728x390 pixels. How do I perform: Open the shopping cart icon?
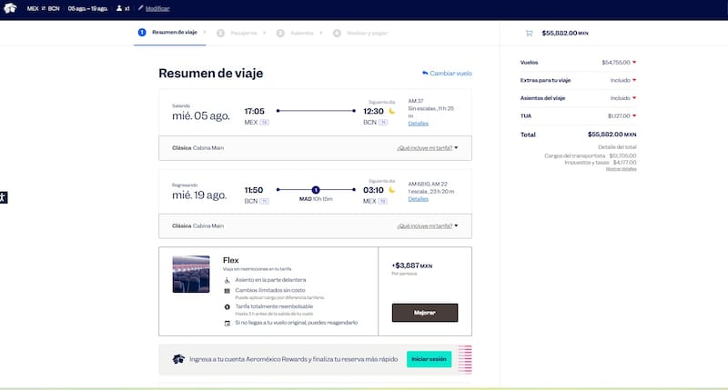(529, 33)
